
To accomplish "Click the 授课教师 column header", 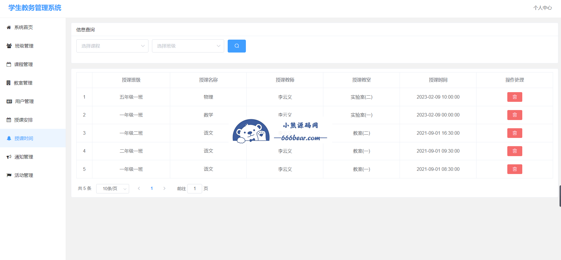I will (285, 80).
